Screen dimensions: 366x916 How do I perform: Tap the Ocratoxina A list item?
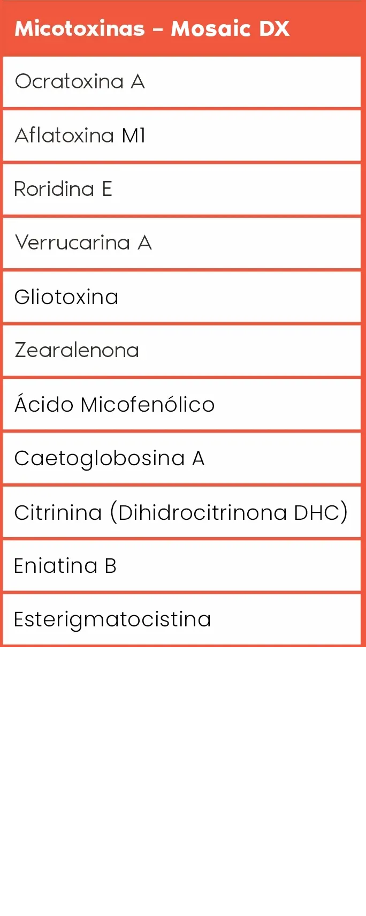[x=182, y=82]
